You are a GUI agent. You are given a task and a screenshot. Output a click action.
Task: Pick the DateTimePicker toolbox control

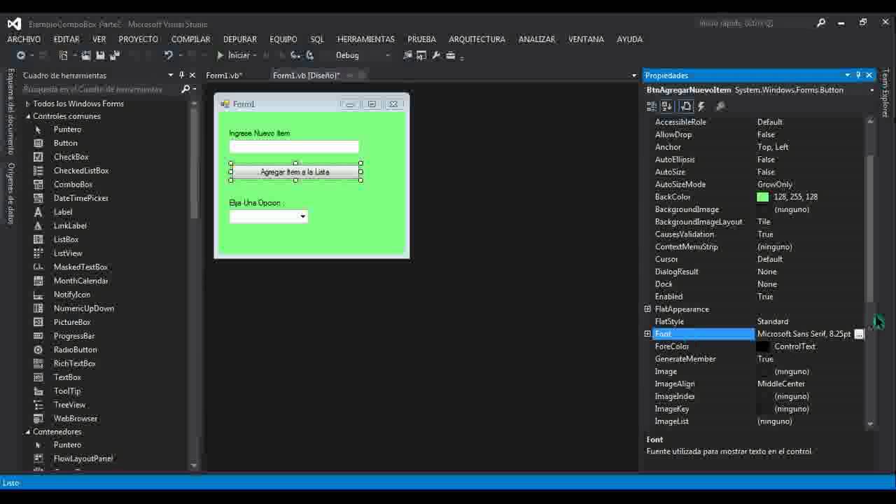(81, 198)
